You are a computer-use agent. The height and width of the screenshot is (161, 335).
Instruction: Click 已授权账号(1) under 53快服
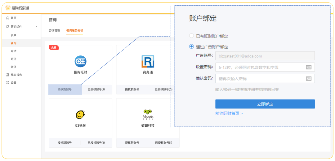96,143
